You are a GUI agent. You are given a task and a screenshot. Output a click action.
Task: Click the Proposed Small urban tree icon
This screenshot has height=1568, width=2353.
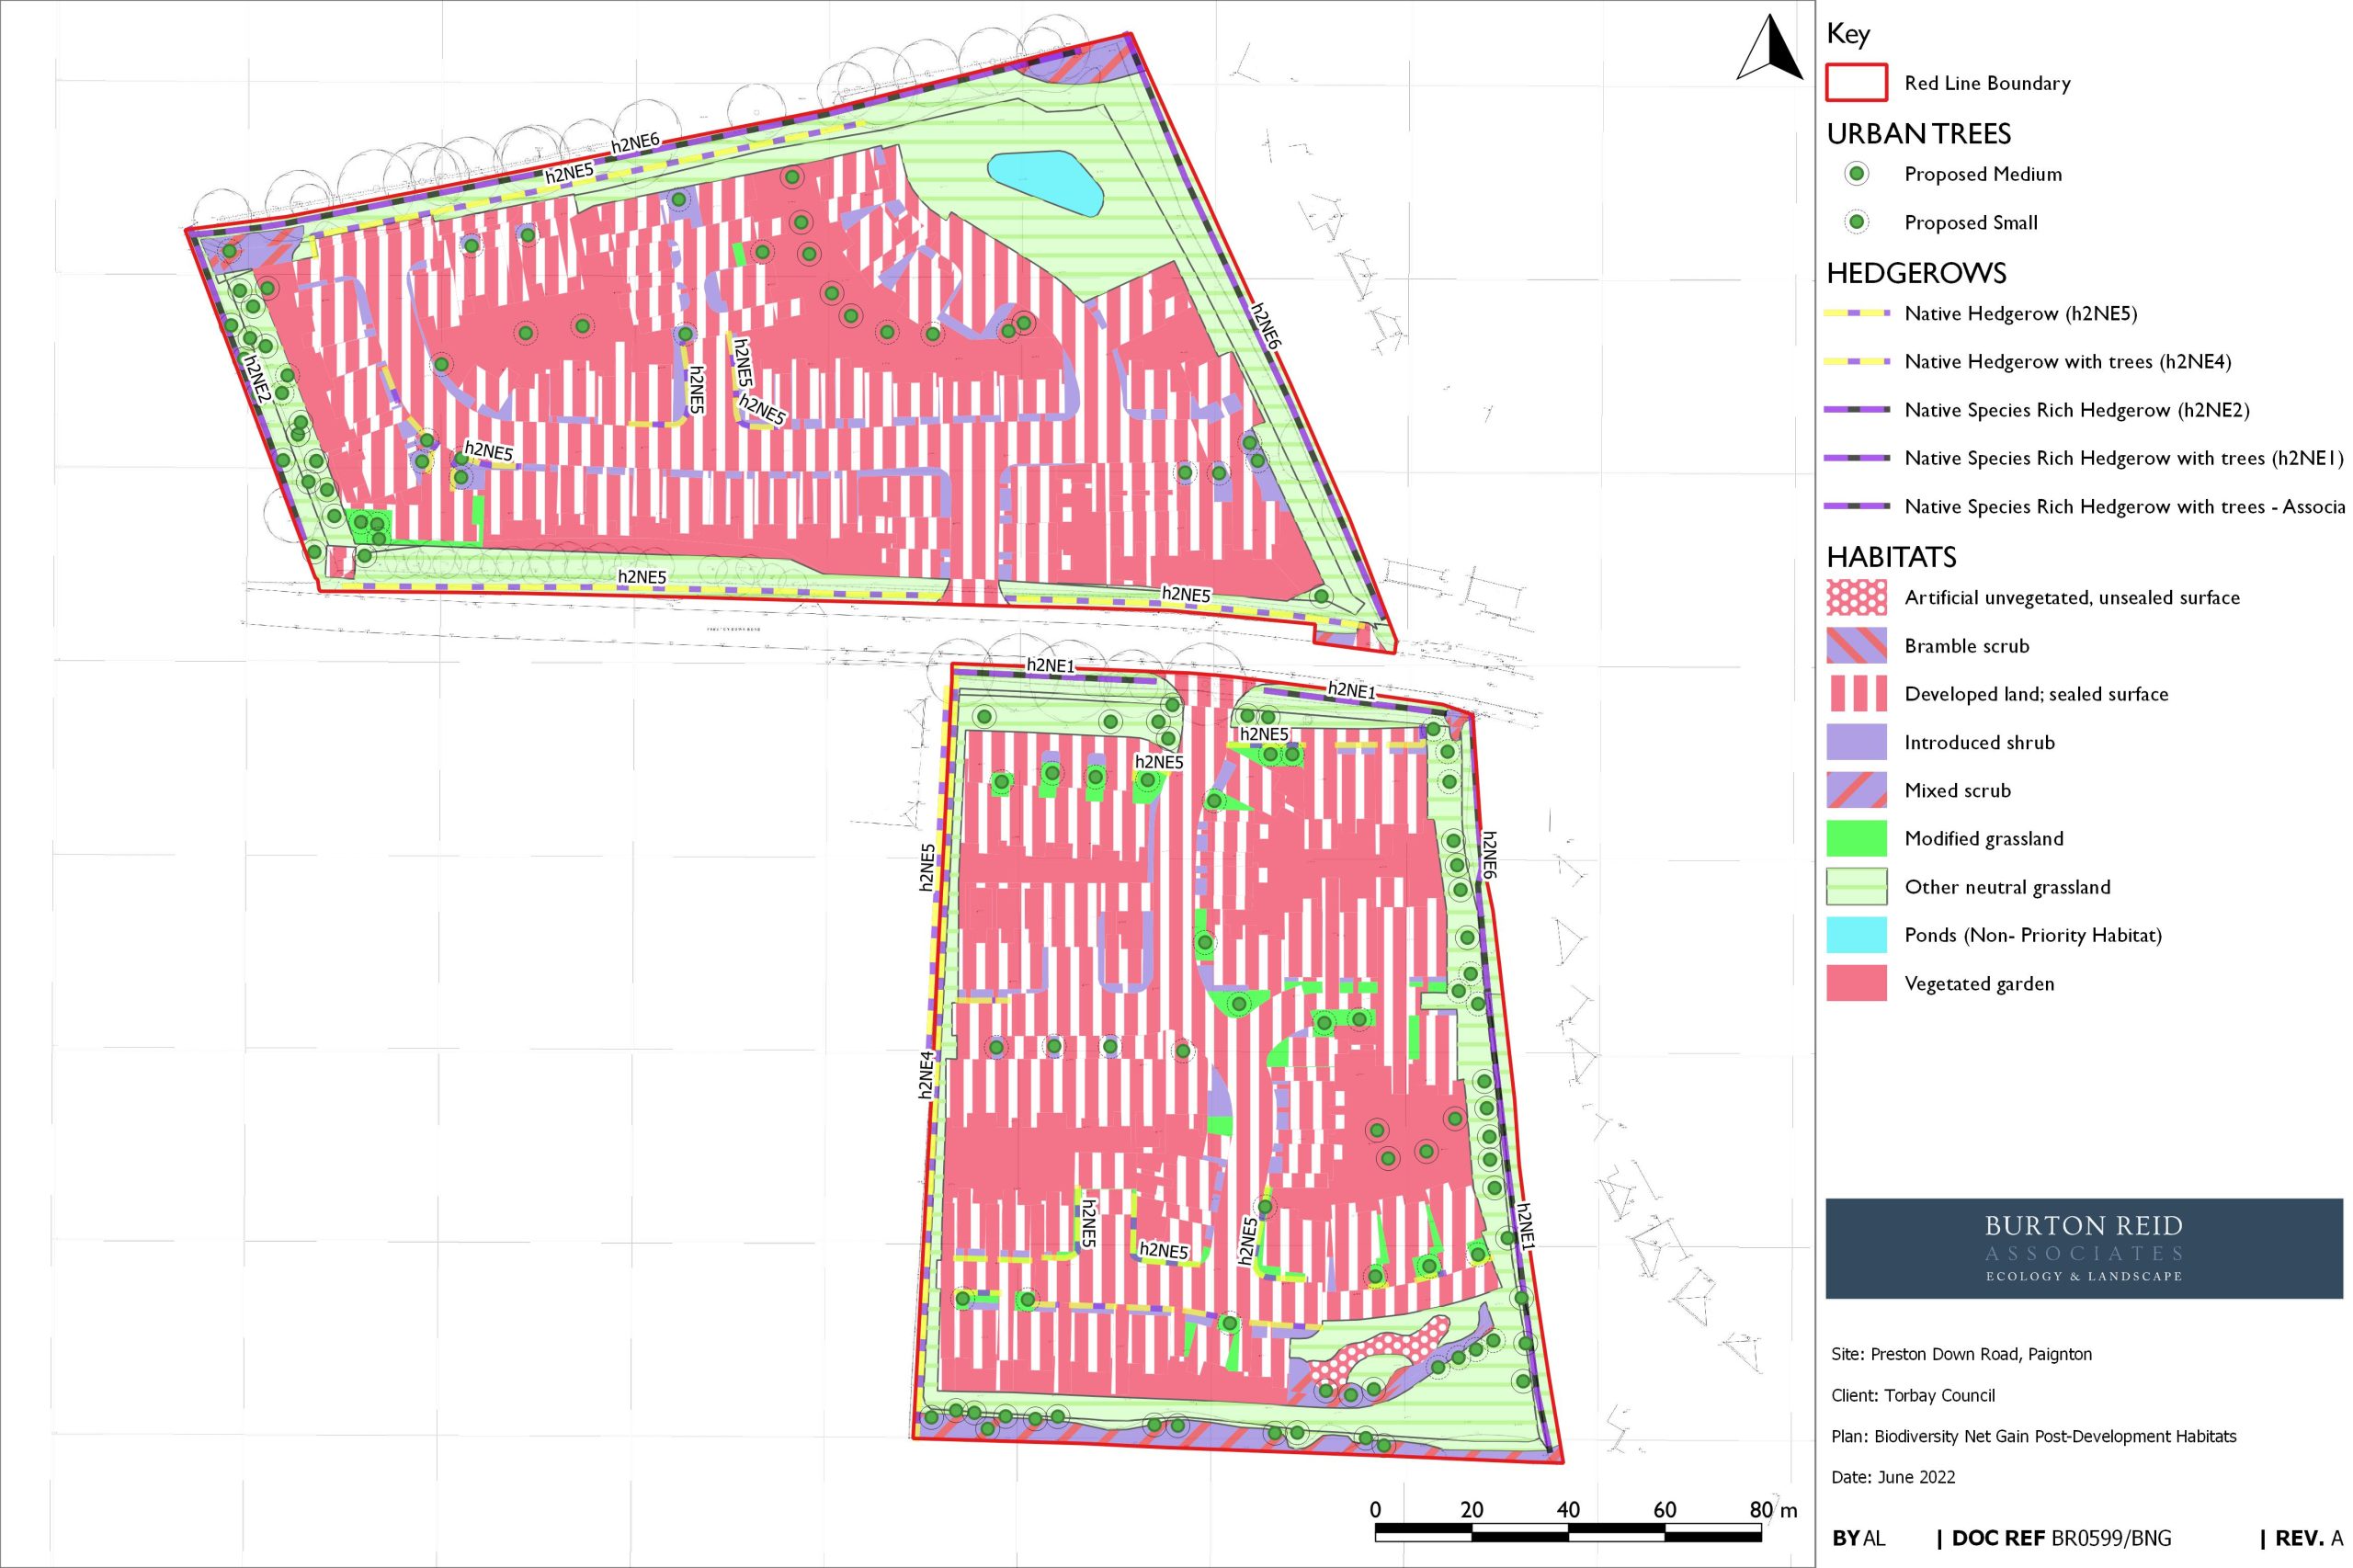tap(1855, 222)
